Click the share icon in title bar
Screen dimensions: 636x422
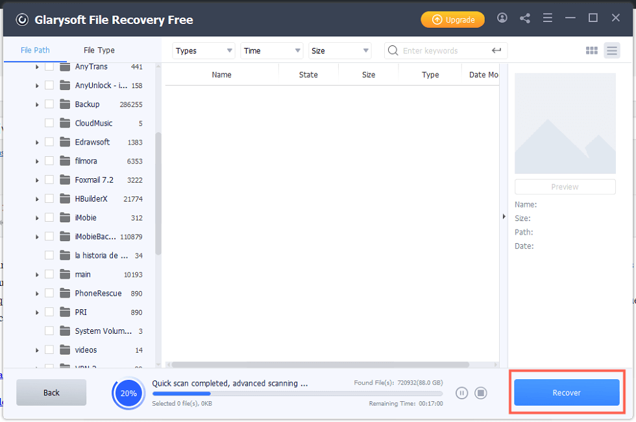click(x=525, y=18)
